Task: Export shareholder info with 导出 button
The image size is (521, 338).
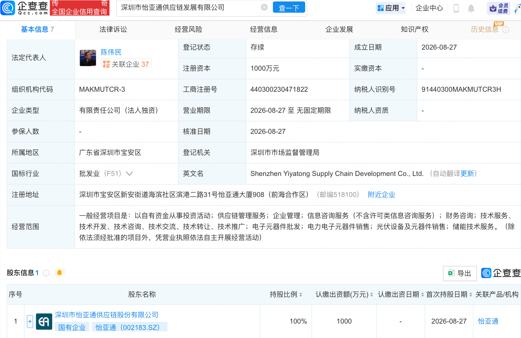Action: coord(460,273)
